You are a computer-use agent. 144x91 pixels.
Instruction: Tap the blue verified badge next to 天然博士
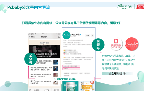pos(81,35)
